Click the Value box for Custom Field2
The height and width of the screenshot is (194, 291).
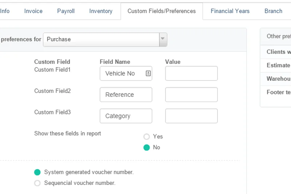click(191, 95)
